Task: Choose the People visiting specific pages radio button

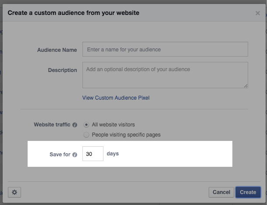Action: [x=86, y=135]
